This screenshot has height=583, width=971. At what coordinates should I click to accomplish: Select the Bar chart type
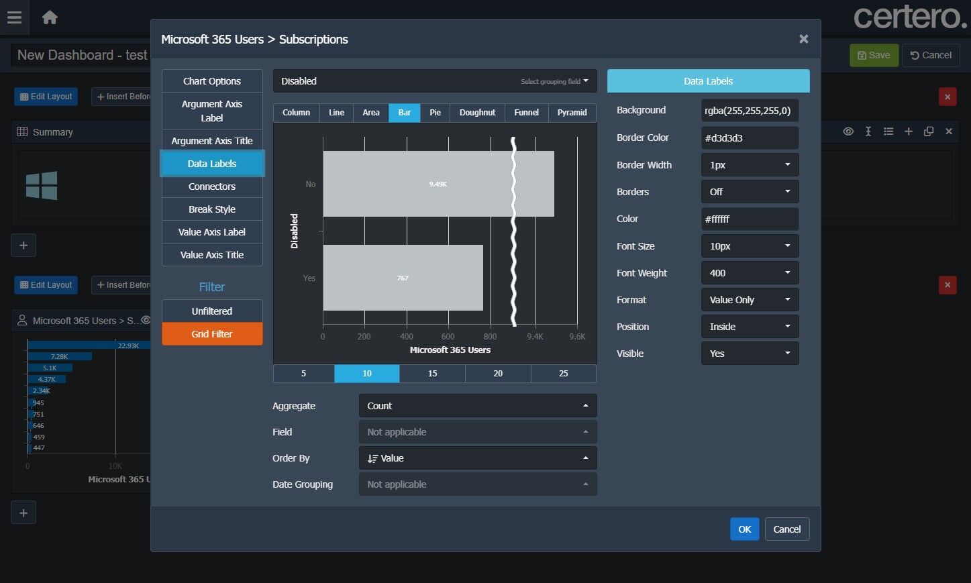click(x=405, y=113)
